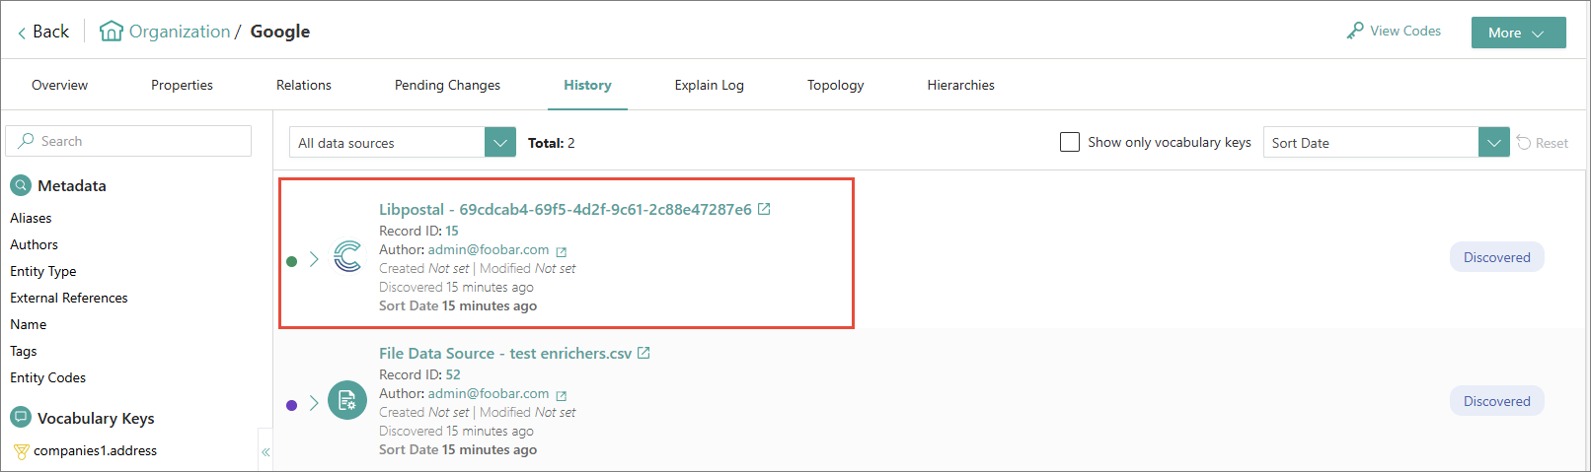Collapse the sidebar using the double-chevron icon
Image resolution: width=1591 pixels, height=472 pixels.
click(x=265, y=452)
